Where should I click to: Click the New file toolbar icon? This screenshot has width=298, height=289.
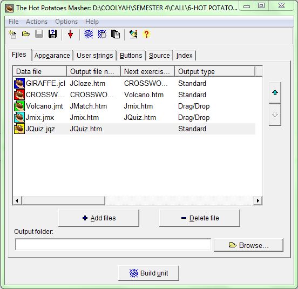pos(13,35)
